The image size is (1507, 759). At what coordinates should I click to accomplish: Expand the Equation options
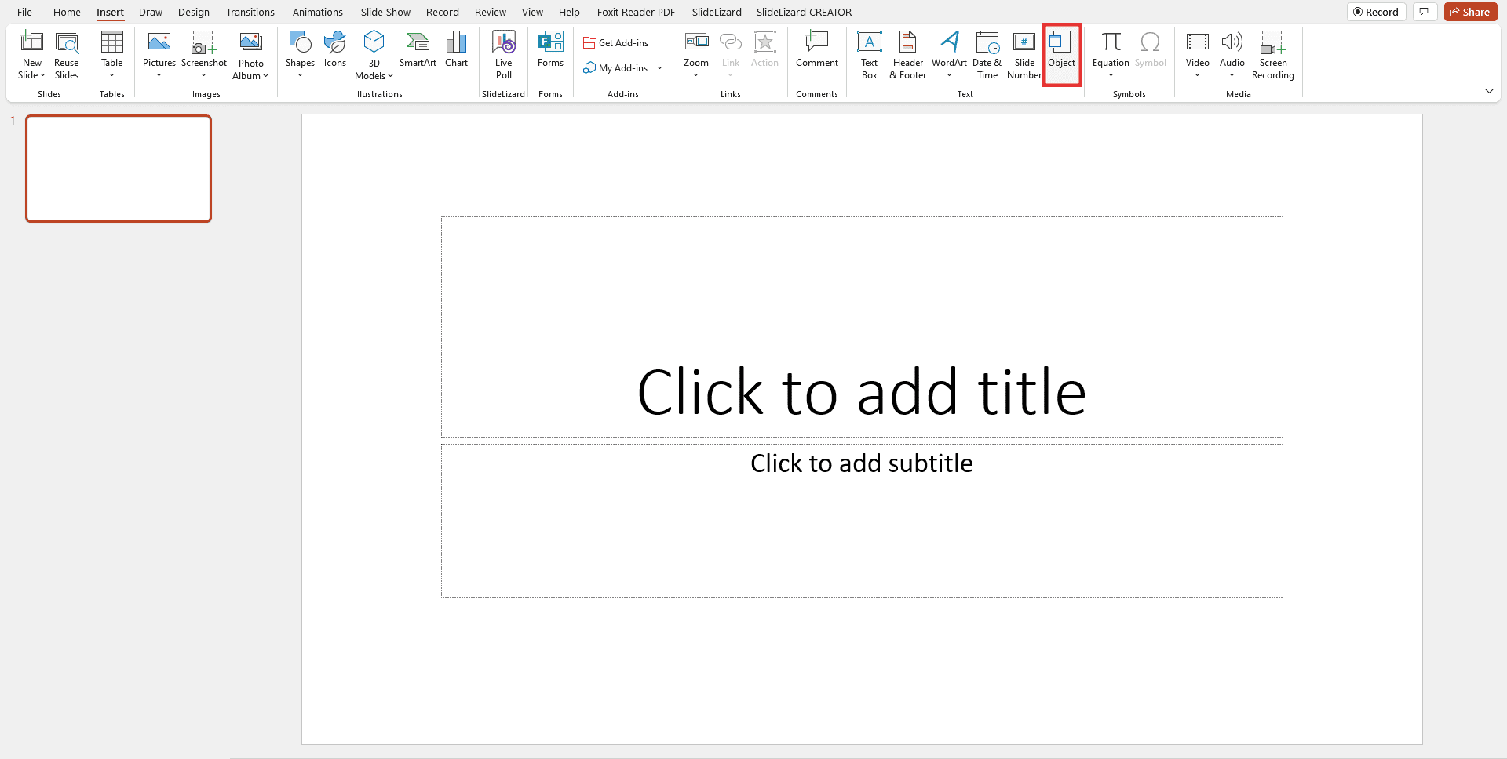click(x=1110, y=74)
